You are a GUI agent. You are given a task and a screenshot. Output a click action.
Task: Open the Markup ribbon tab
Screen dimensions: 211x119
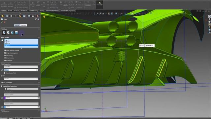pos(42,11)
